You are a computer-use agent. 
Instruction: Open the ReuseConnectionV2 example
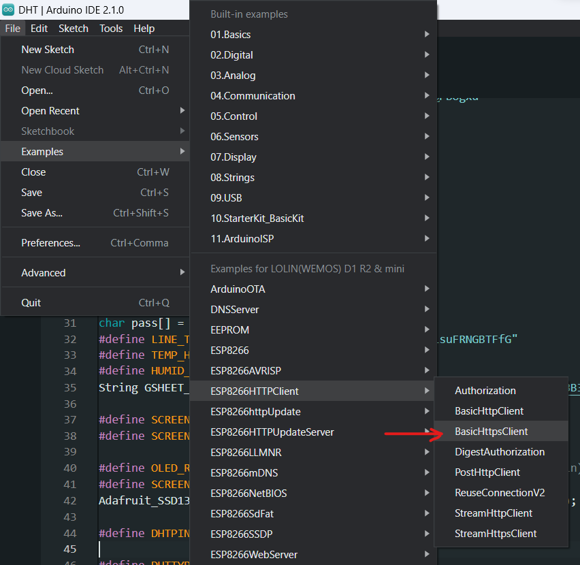point(501,493)
